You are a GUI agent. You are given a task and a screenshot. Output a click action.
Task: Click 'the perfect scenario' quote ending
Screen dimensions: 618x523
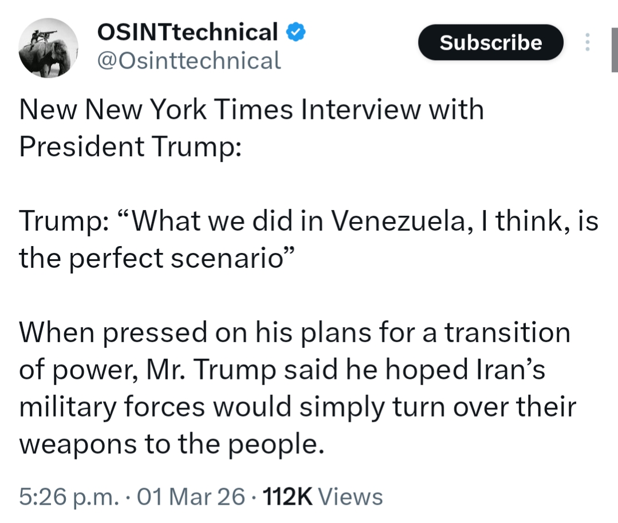(x=153, y=258)
